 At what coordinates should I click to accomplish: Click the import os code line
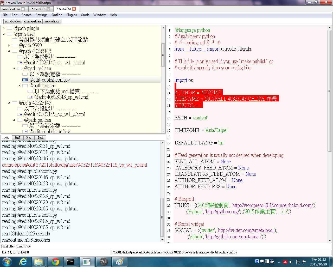[184, 80]
